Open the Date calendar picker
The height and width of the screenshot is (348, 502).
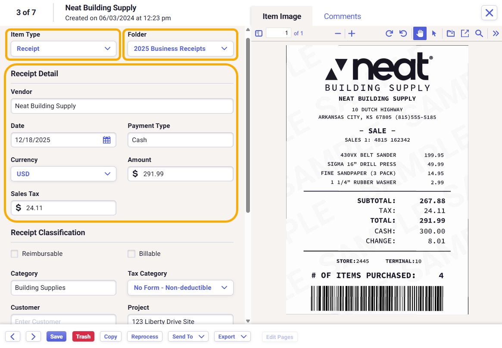(x=106, y=140)
